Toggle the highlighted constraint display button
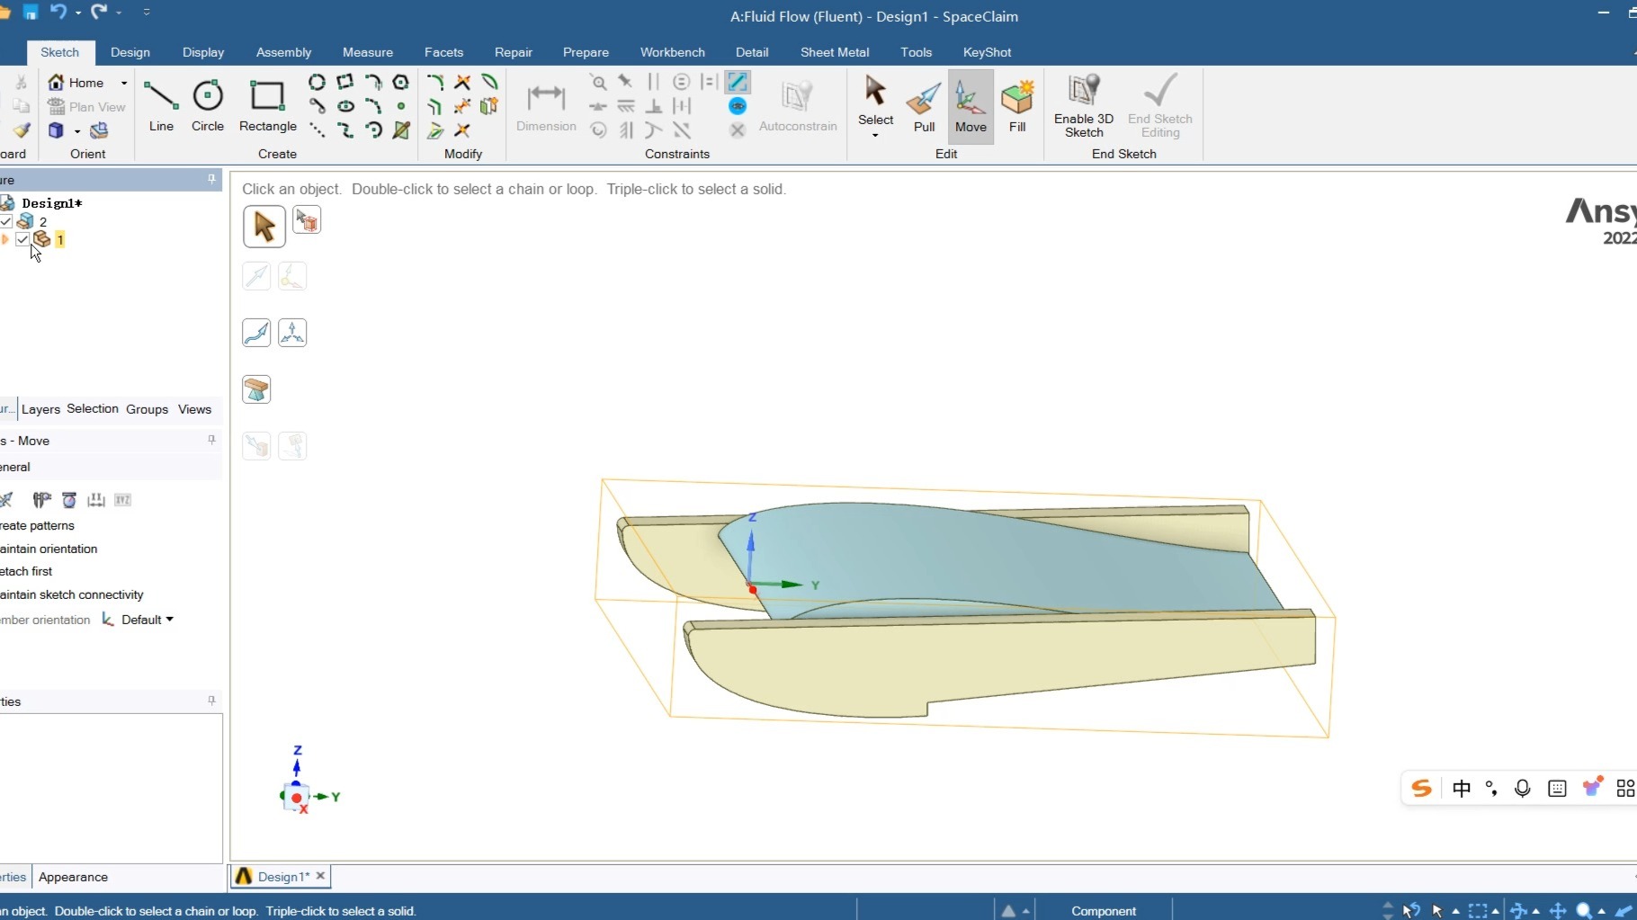Viewport: 1637px width, 920px height. (738, 82)
